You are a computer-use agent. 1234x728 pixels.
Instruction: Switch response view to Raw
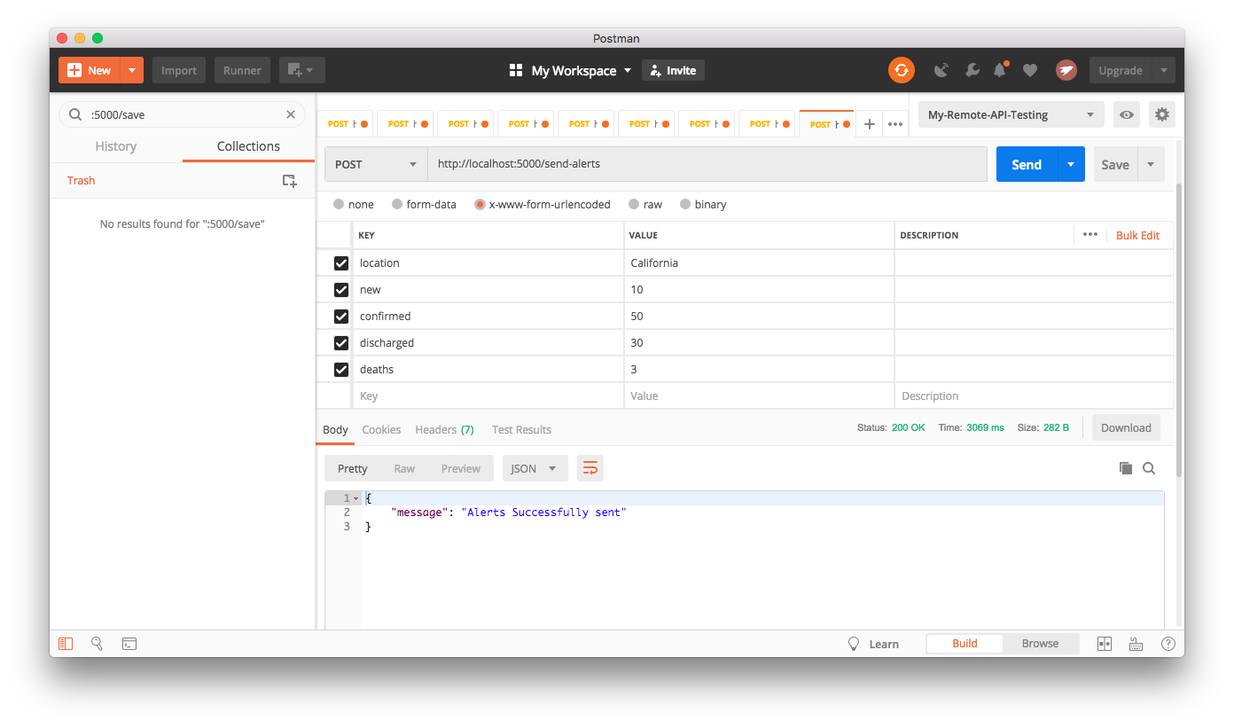click(404, 468)
